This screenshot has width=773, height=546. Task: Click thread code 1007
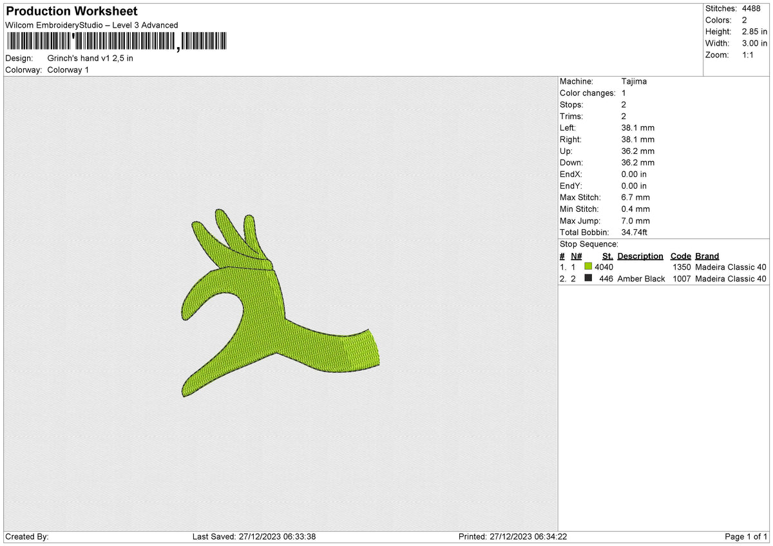click(682, 278)
